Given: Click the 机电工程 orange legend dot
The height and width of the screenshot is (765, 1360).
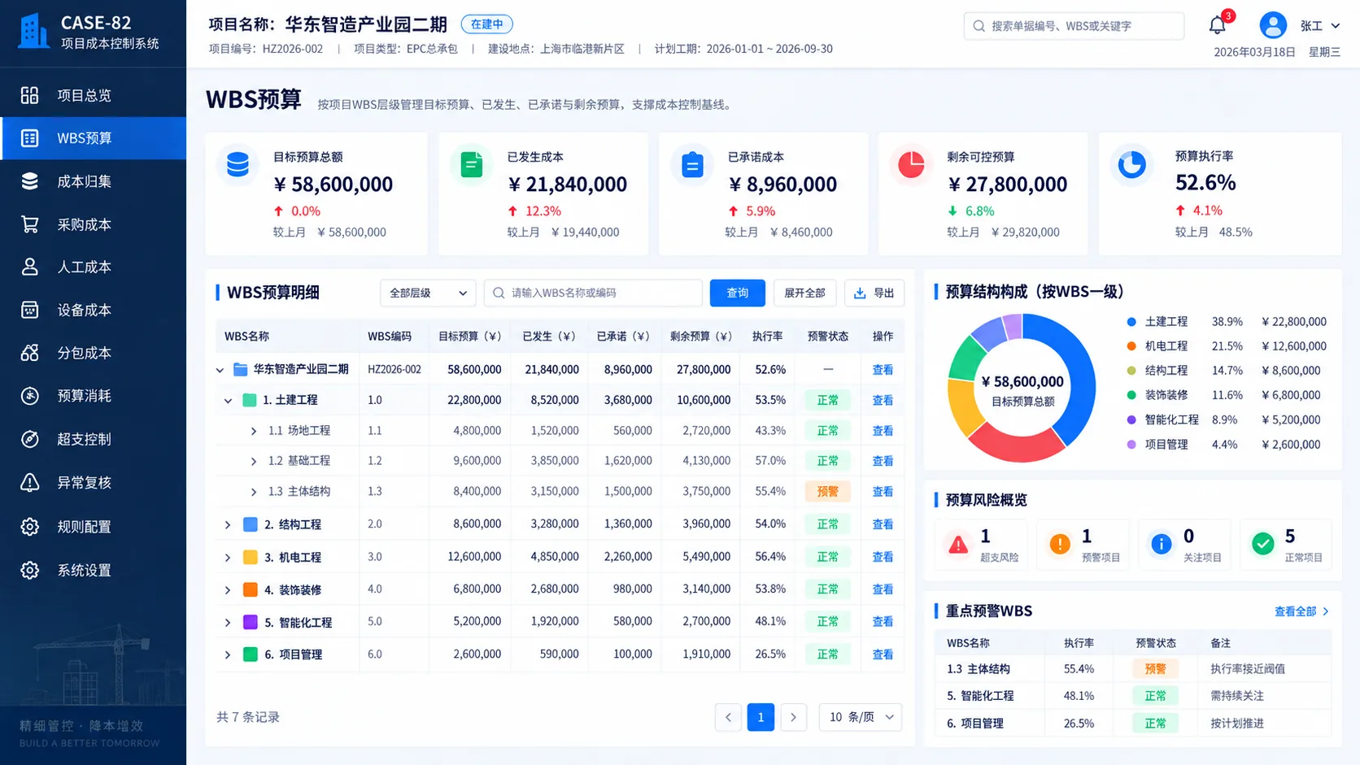Looking at the screenshot, I should coord(1131,346).
